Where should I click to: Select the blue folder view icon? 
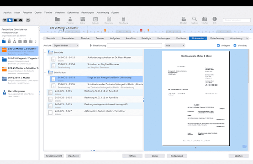[x=10, y=20]
